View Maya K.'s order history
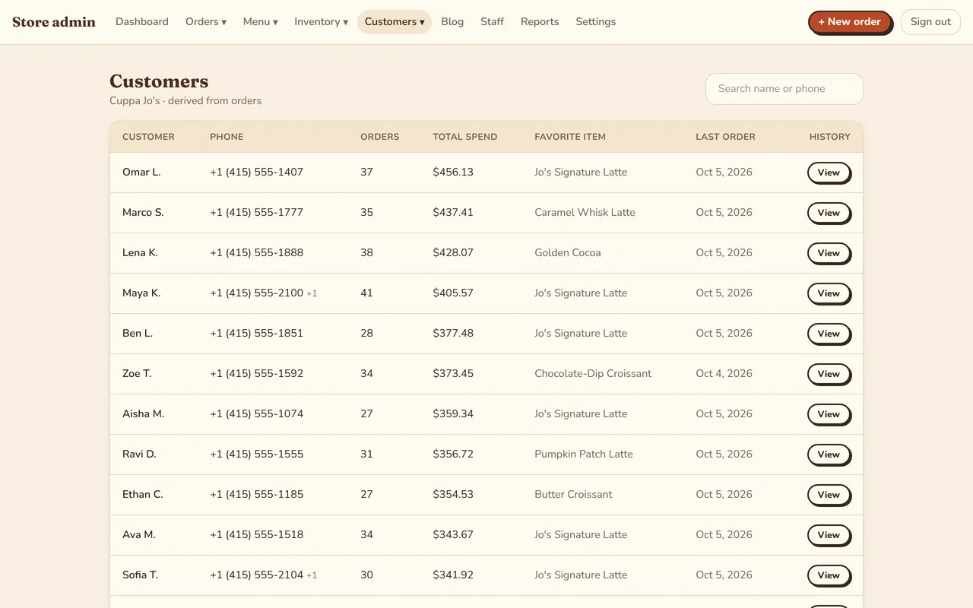973x608 pixels. (x=829, y=293)
